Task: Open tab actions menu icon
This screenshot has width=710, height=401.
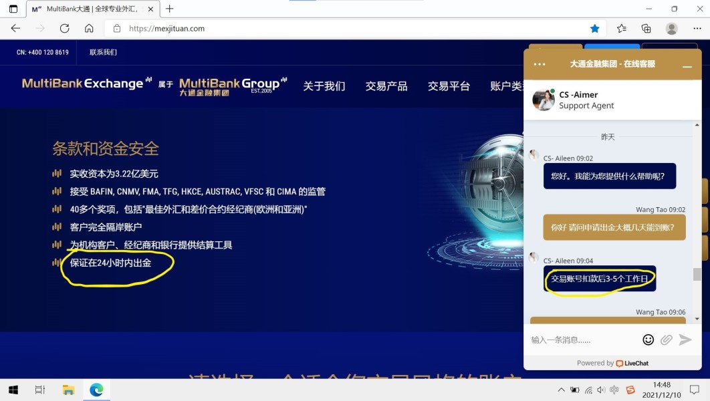Action: pyautogui.click(x=13, y=9)
